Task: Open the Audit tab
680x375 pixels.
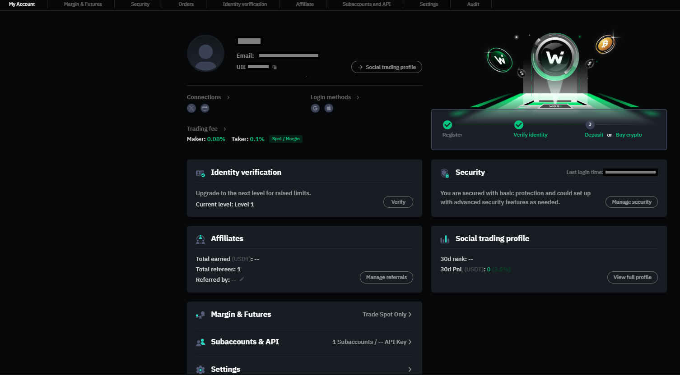Action: click(x=473, y=4)
